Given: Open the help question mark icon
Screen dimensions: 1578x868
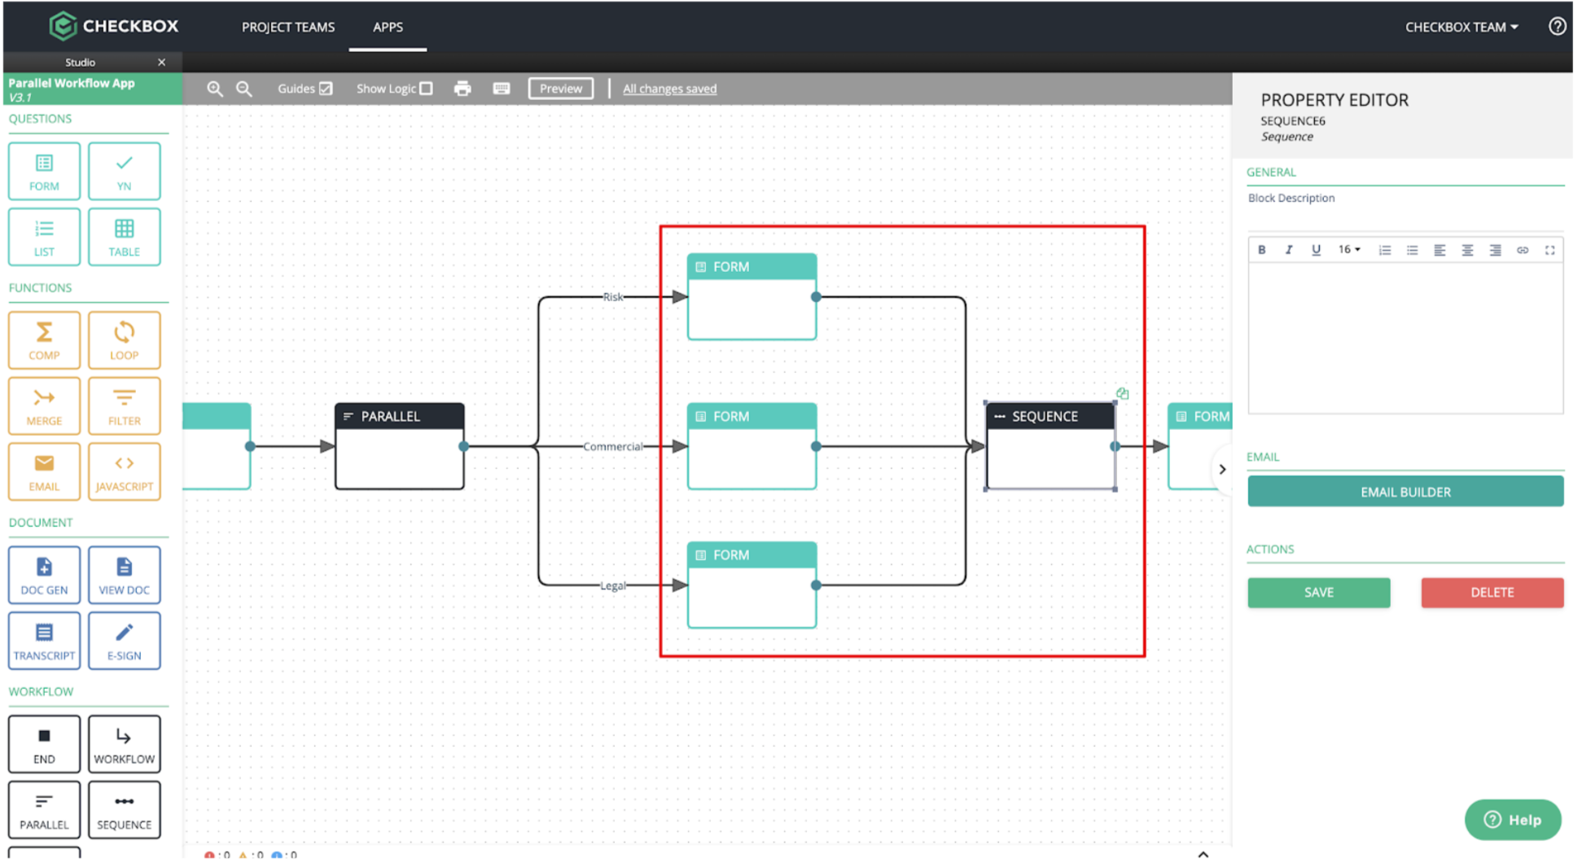Looking at the screenshot, I should pos(1557,27).
